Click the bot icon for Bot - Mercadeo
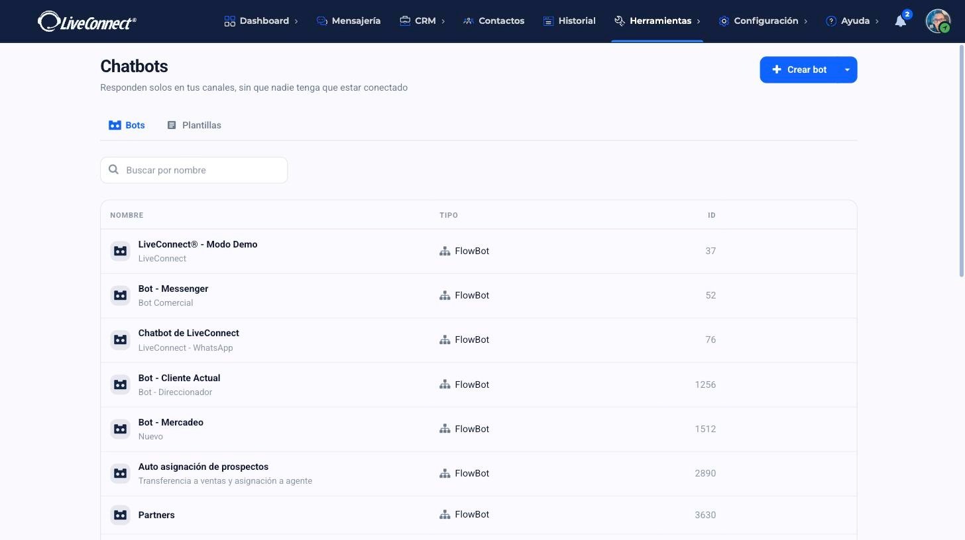 [120, 429]
